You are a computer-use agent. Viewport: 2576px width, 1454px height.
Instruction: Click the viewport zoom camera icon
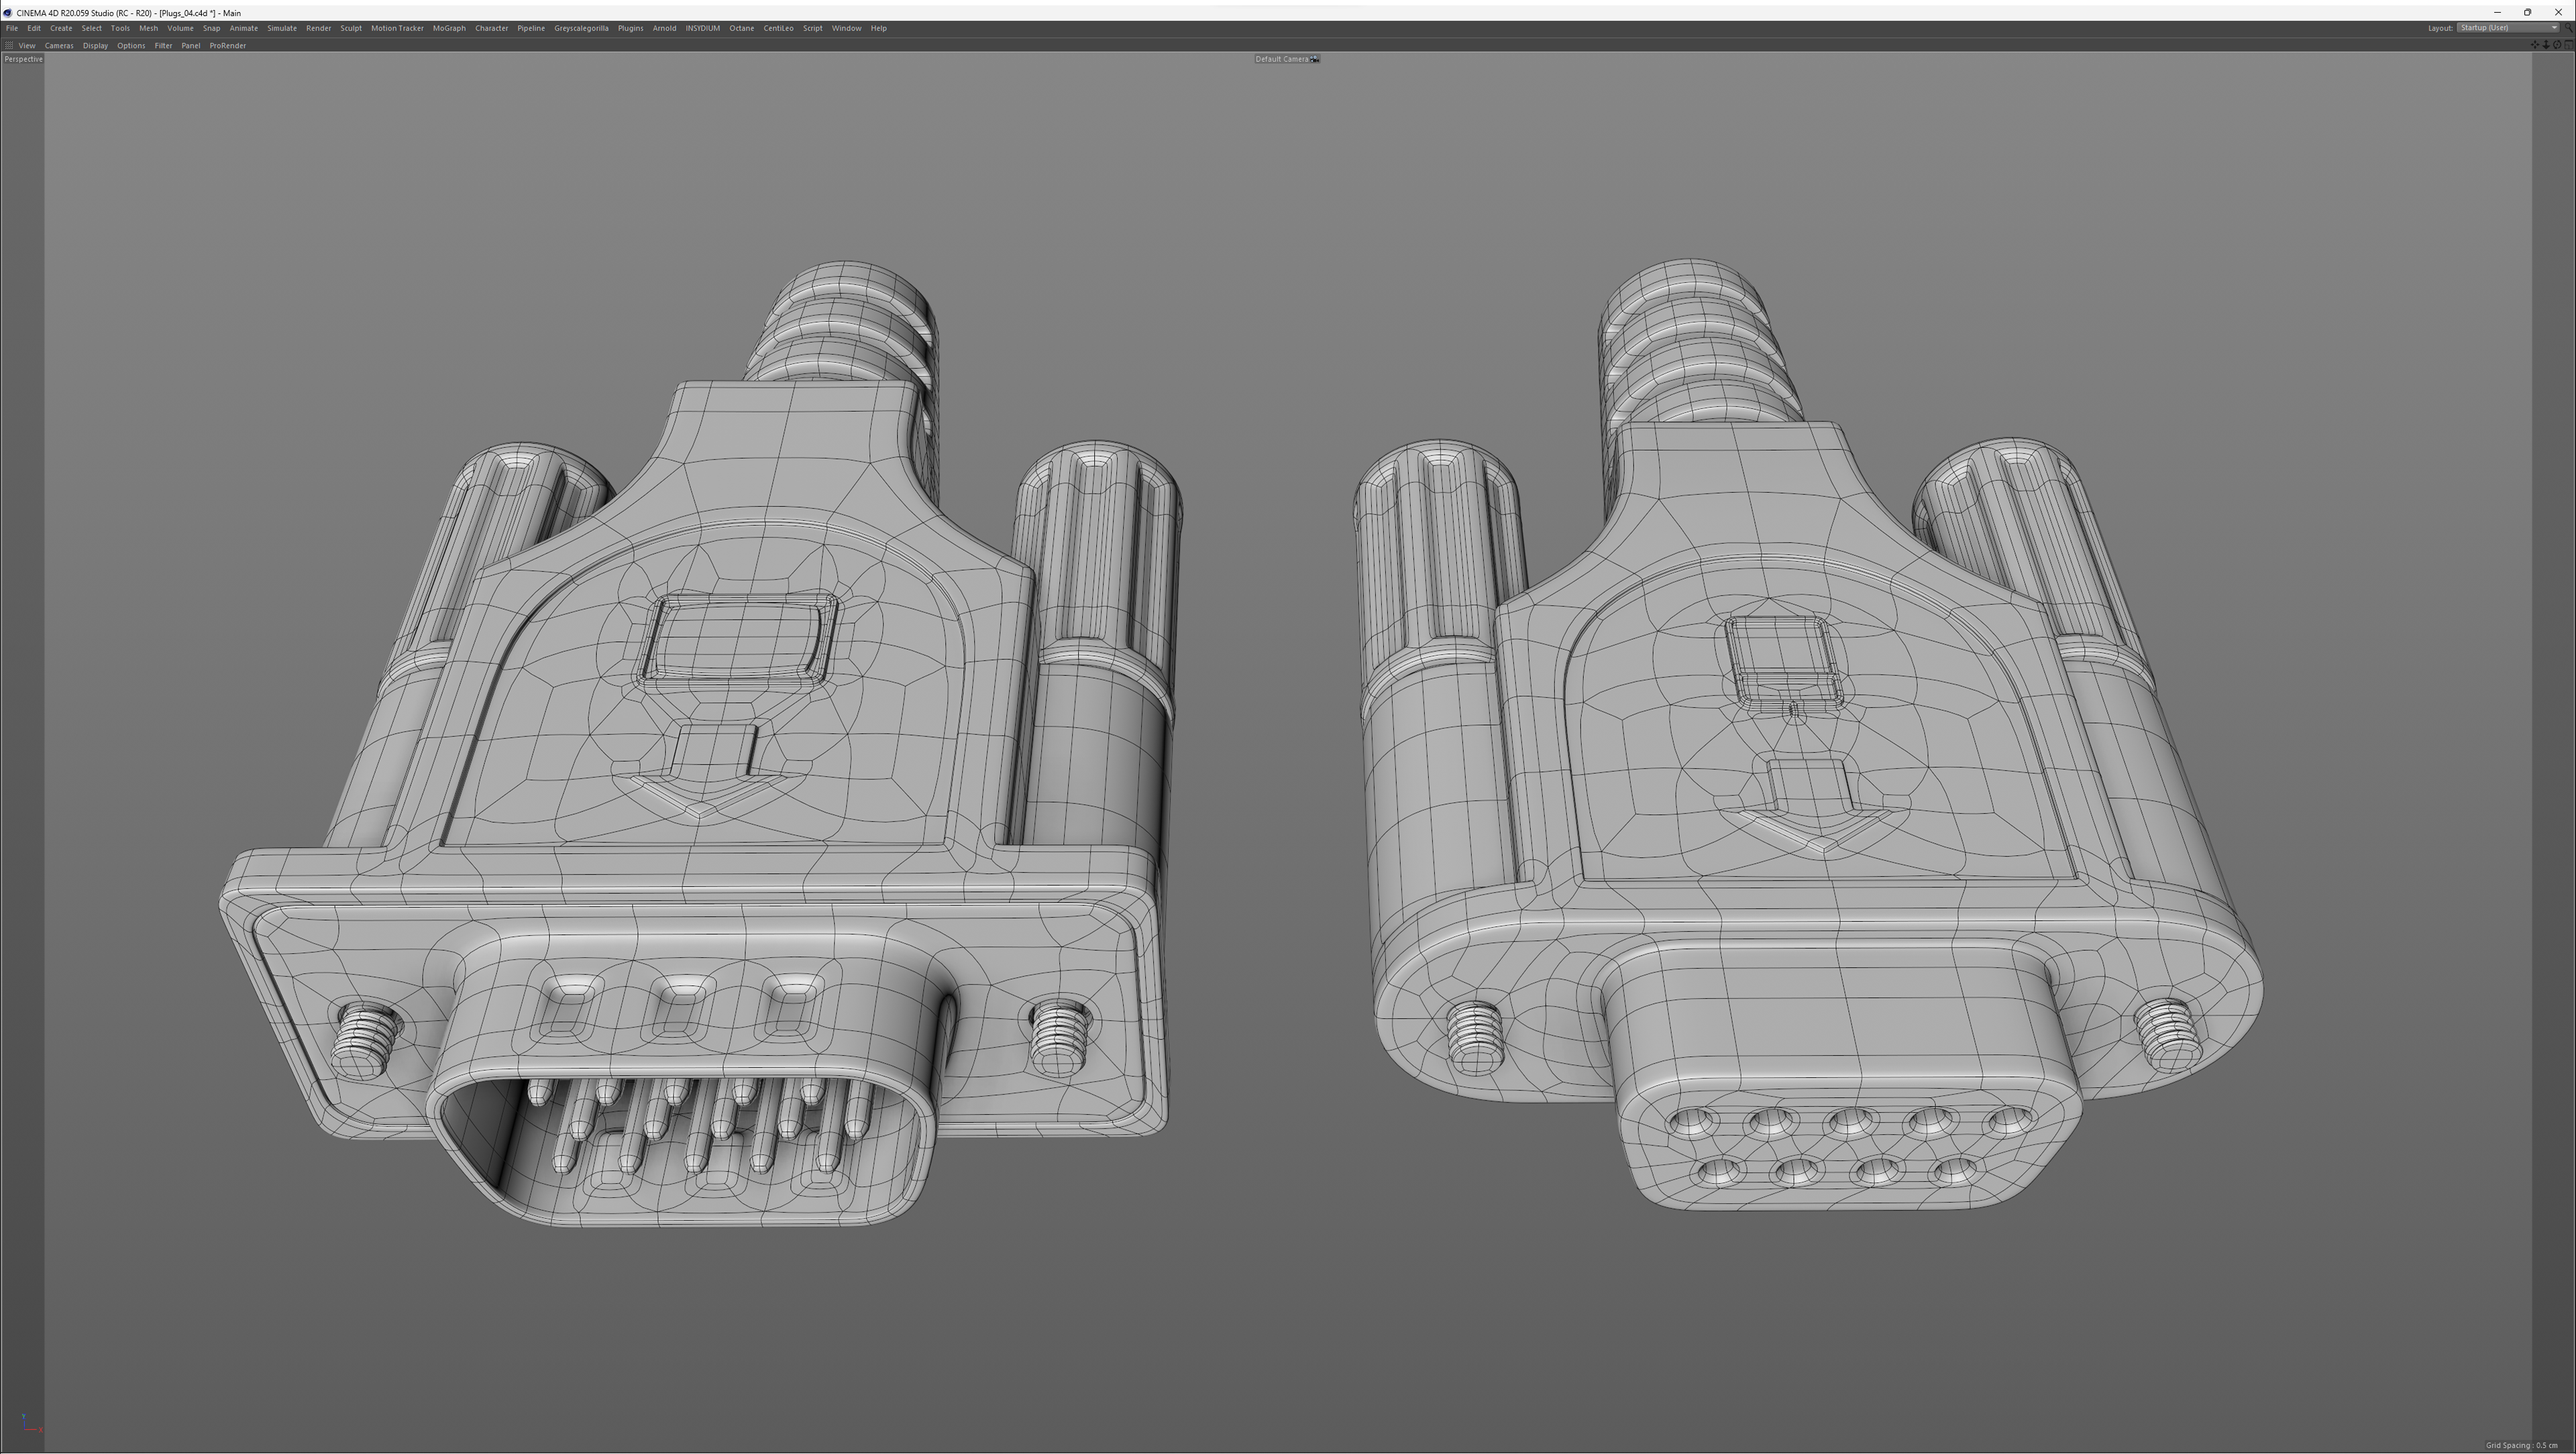pyautogui.click(x=2546, y=45)
